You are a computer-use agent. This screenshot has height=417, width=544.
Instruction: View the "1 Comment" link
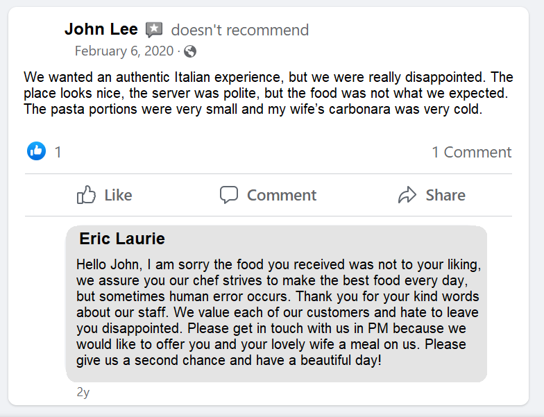(x=471, y=152)
